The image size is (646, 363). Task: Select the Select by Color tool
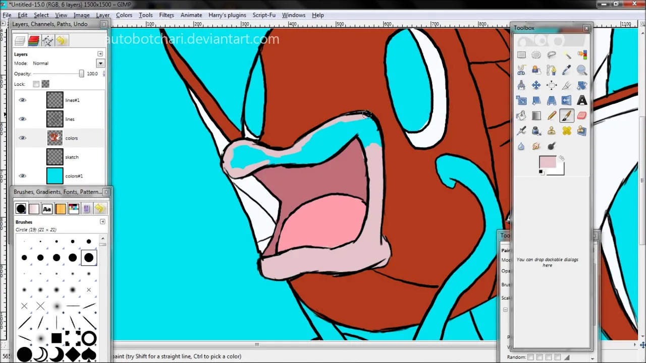tap(582, 55)
